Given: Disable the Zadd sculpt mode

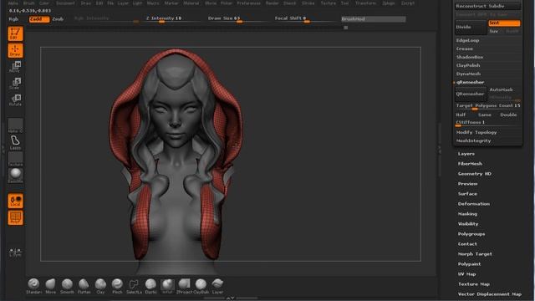Looking at the screenshot, I should point(39,19).
